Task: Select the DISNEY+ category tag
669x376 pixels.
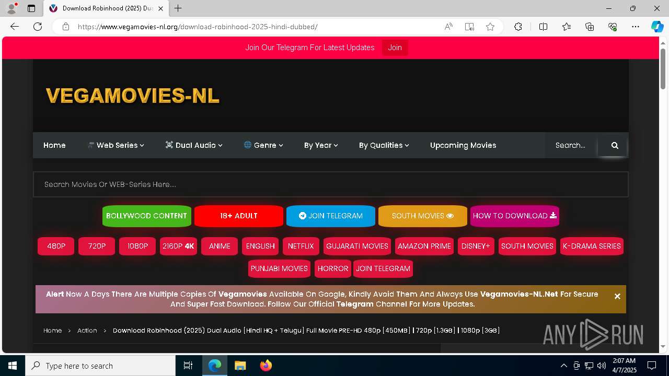Action: click(476, 246)
